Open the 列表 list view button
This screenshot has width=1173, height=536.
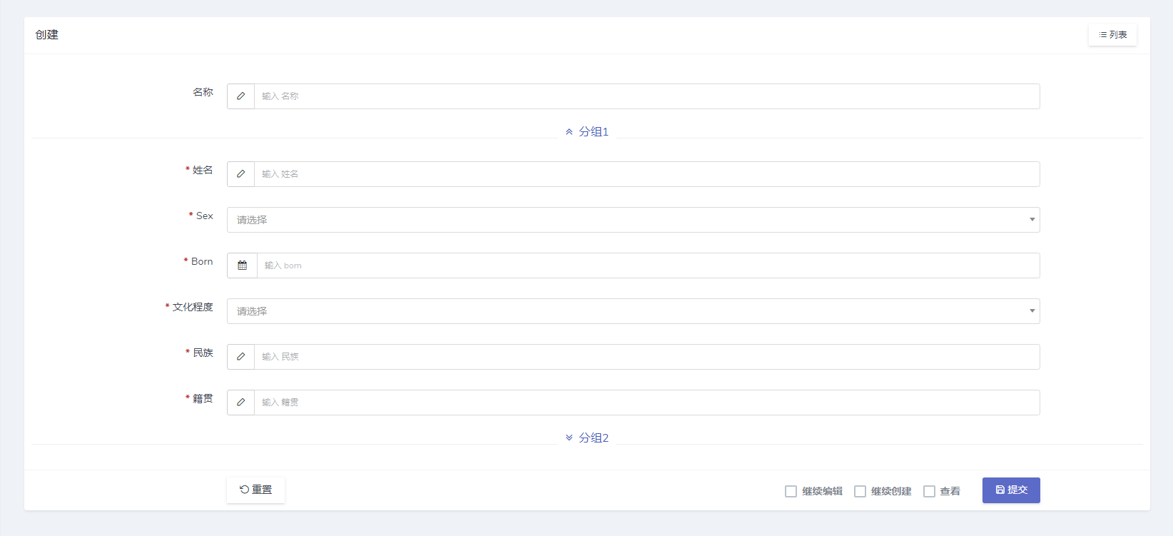1112,35
